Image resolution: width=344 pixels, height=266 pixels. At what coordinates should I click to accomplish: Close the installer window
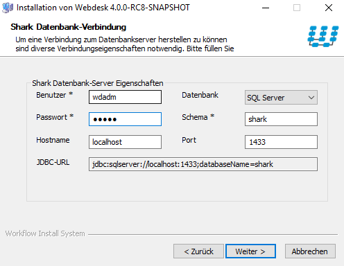tap(329, 8)
